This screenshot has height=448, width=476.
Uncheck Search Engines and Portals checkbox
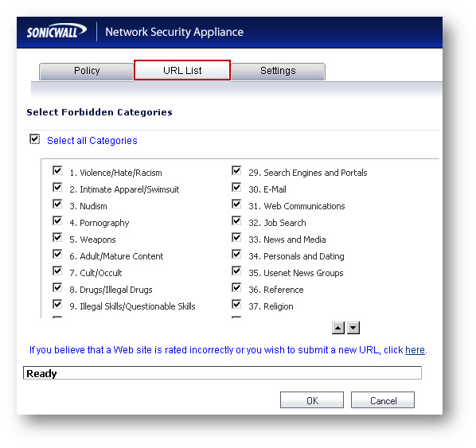point(236,170)
